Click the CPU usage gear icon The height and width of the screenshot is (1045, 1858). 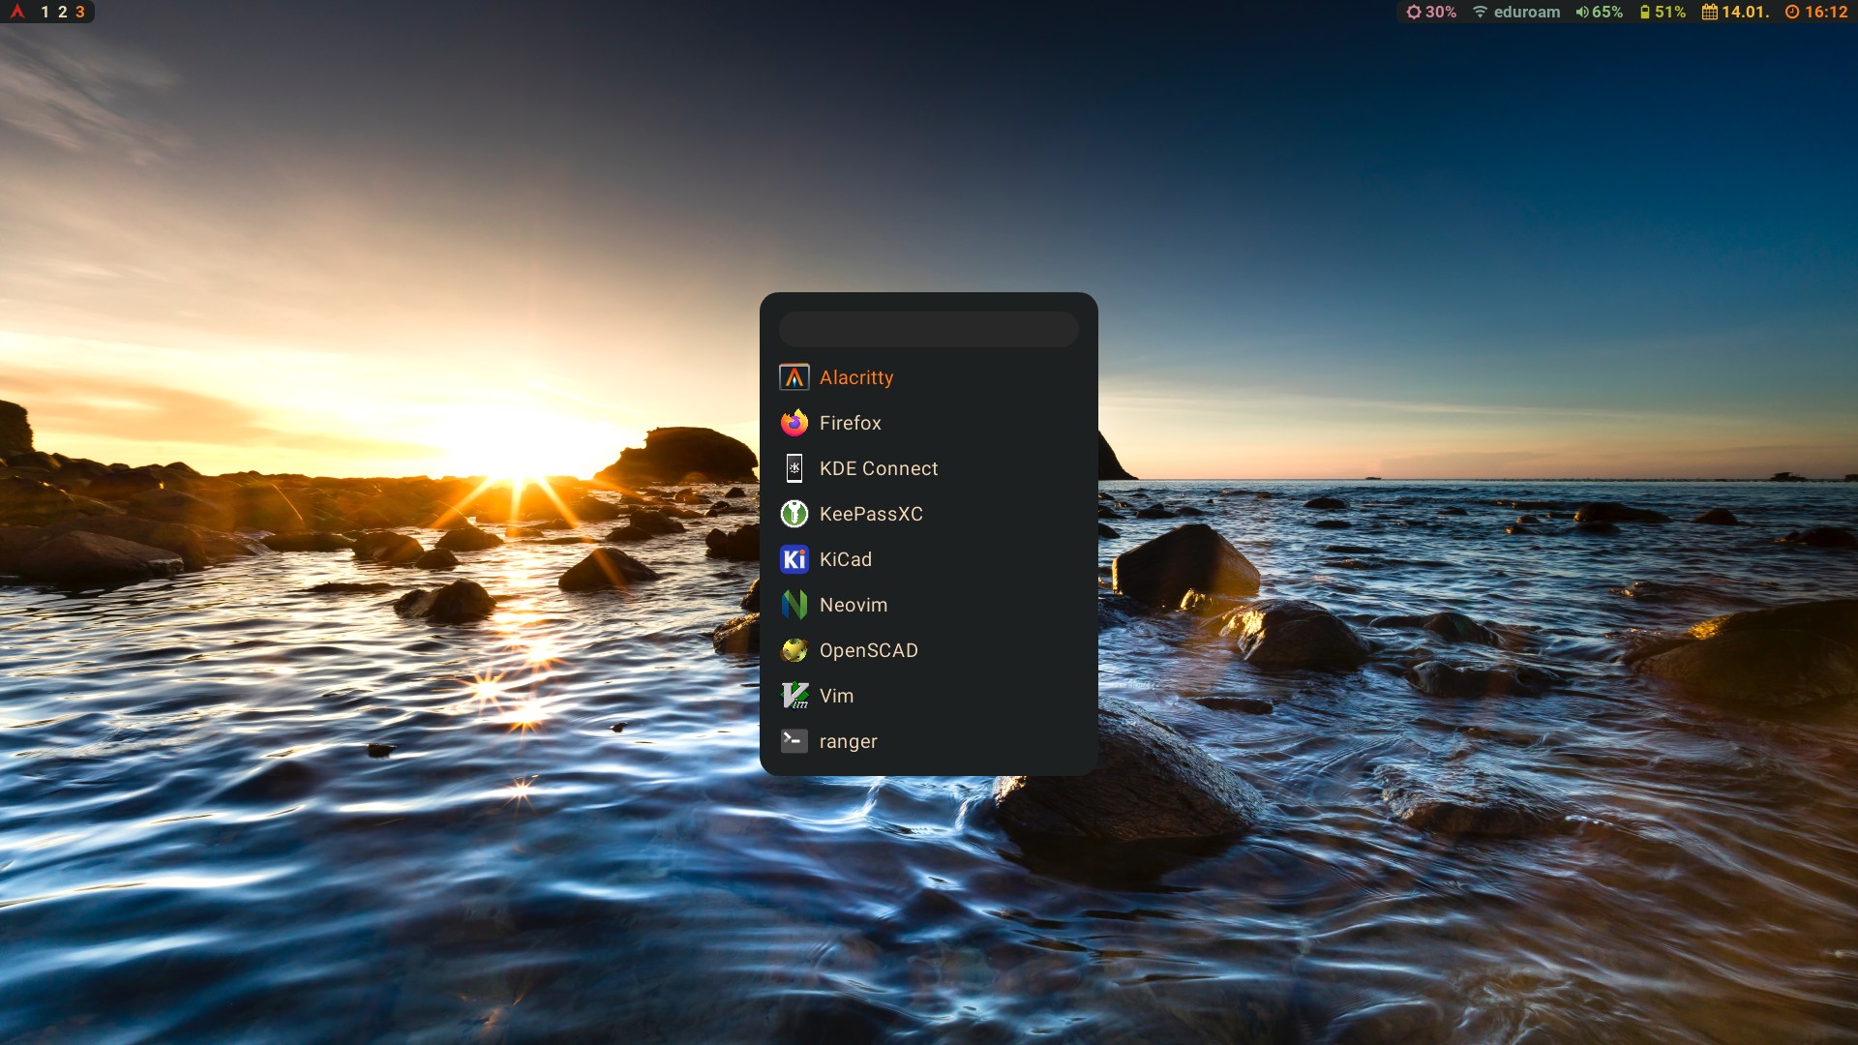coord(1414,12)
